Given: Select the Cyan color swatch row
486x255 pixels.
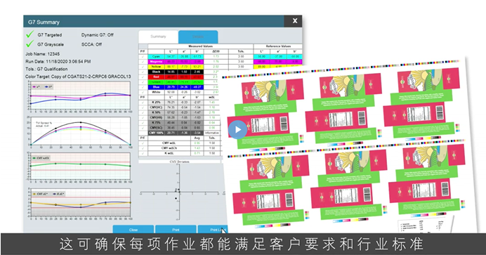Looking at the screenshot, I should coord(156,57).
